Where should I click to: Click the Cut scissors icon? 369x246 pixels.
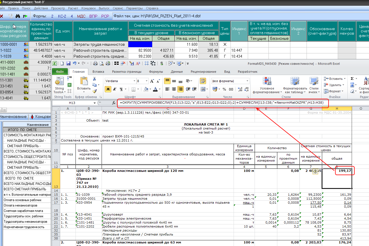click(94, 79)
